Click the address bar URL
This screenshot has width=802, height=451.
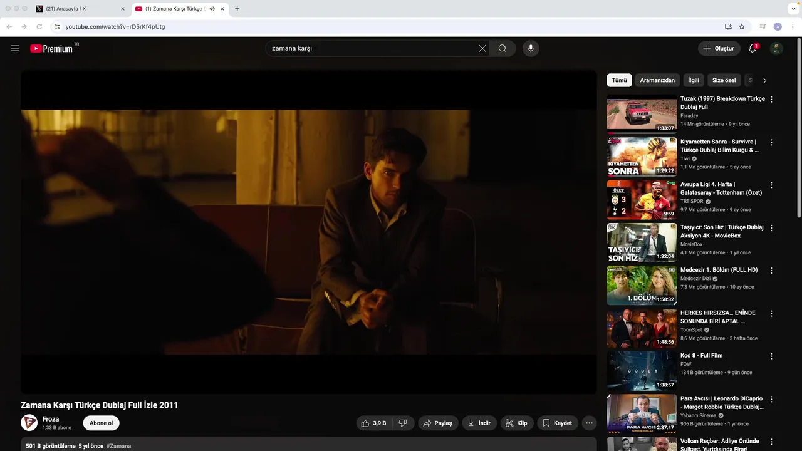[x=115, y=26]
